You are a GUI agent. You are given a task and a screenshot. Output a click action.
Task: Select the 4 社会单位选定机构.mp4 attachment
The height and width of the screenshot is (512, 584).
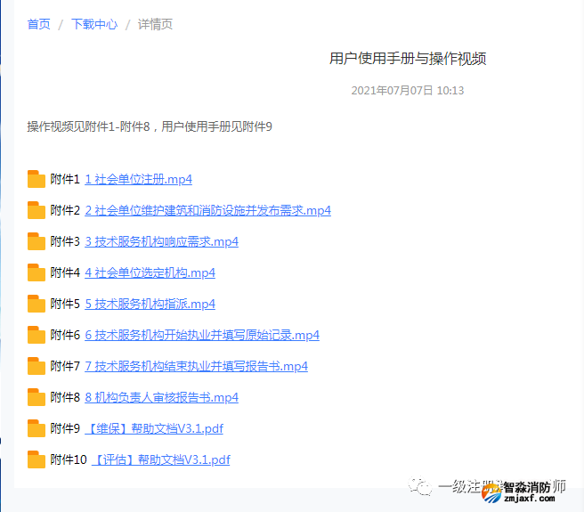coord(150,272)
